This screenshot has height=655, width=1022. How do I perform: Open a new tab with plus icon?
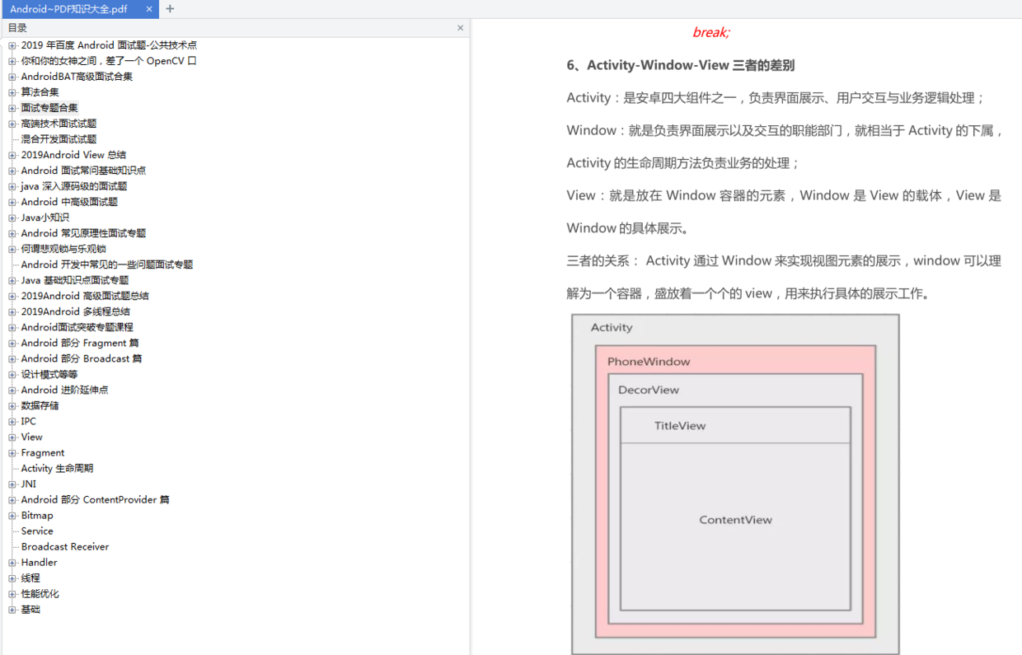(170, 9)
